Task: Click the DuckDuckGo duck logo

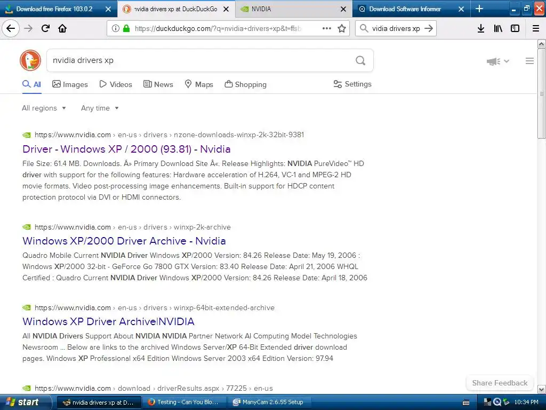Action: coord(30,60)
